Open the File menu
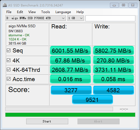This screenshot has width=140, height=130. click(x=9, y=12)
